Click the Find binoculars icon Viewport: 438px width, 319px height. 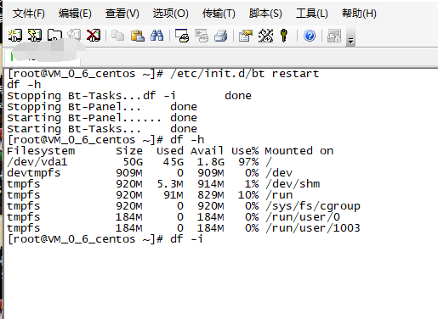pos(156,36)
